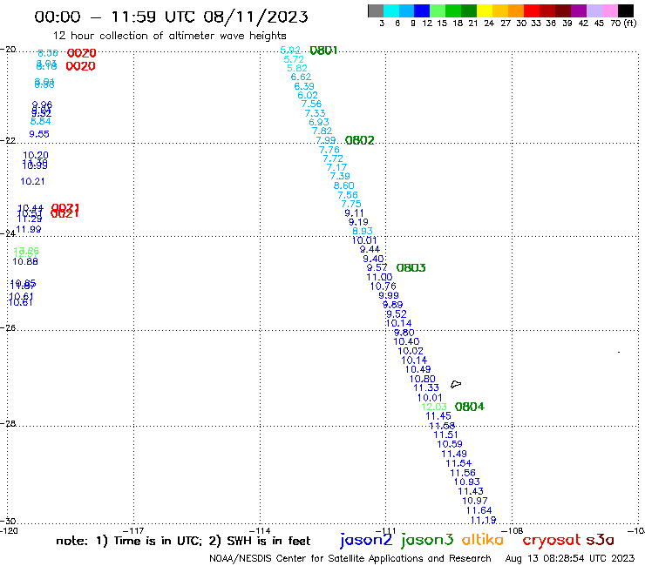
Task: Click the orange swatch above the 30 label
Action: (516, 10)
